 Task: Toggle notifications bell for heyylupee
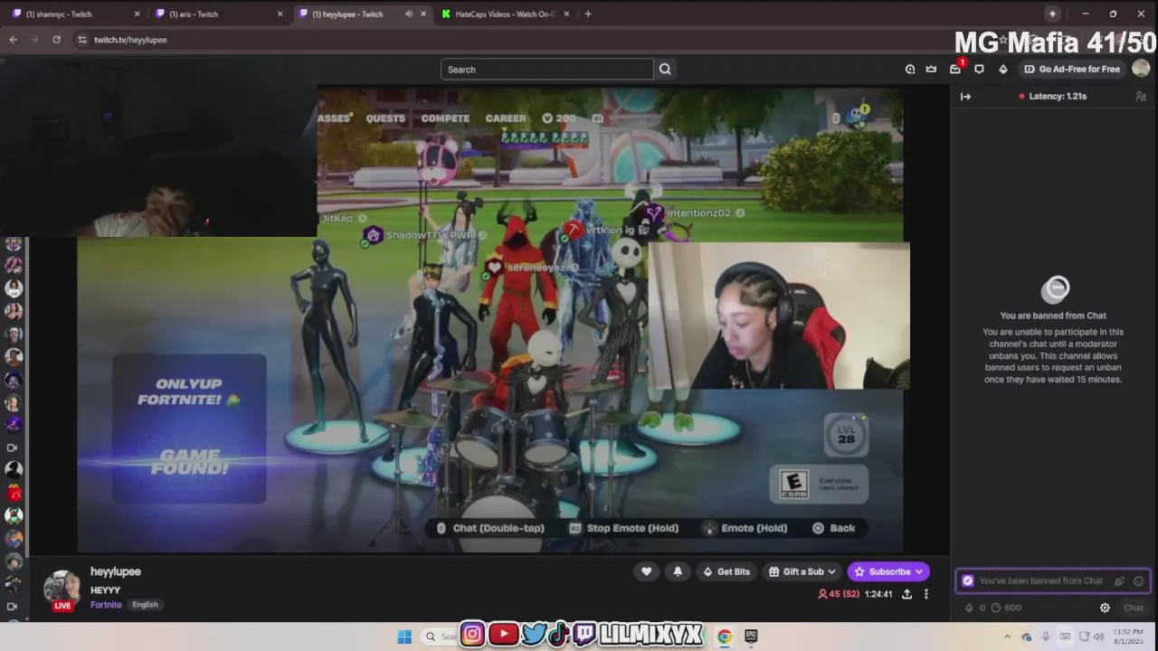[678, 571]
